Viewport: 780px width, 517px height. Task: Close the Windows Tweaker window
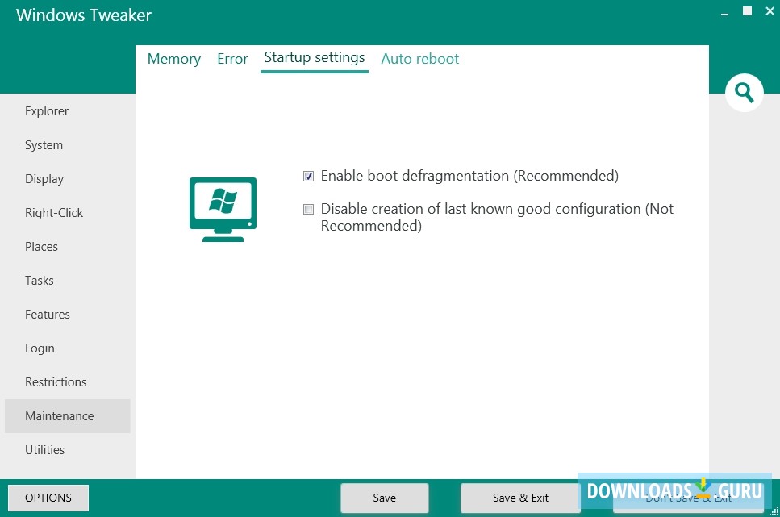770,11
